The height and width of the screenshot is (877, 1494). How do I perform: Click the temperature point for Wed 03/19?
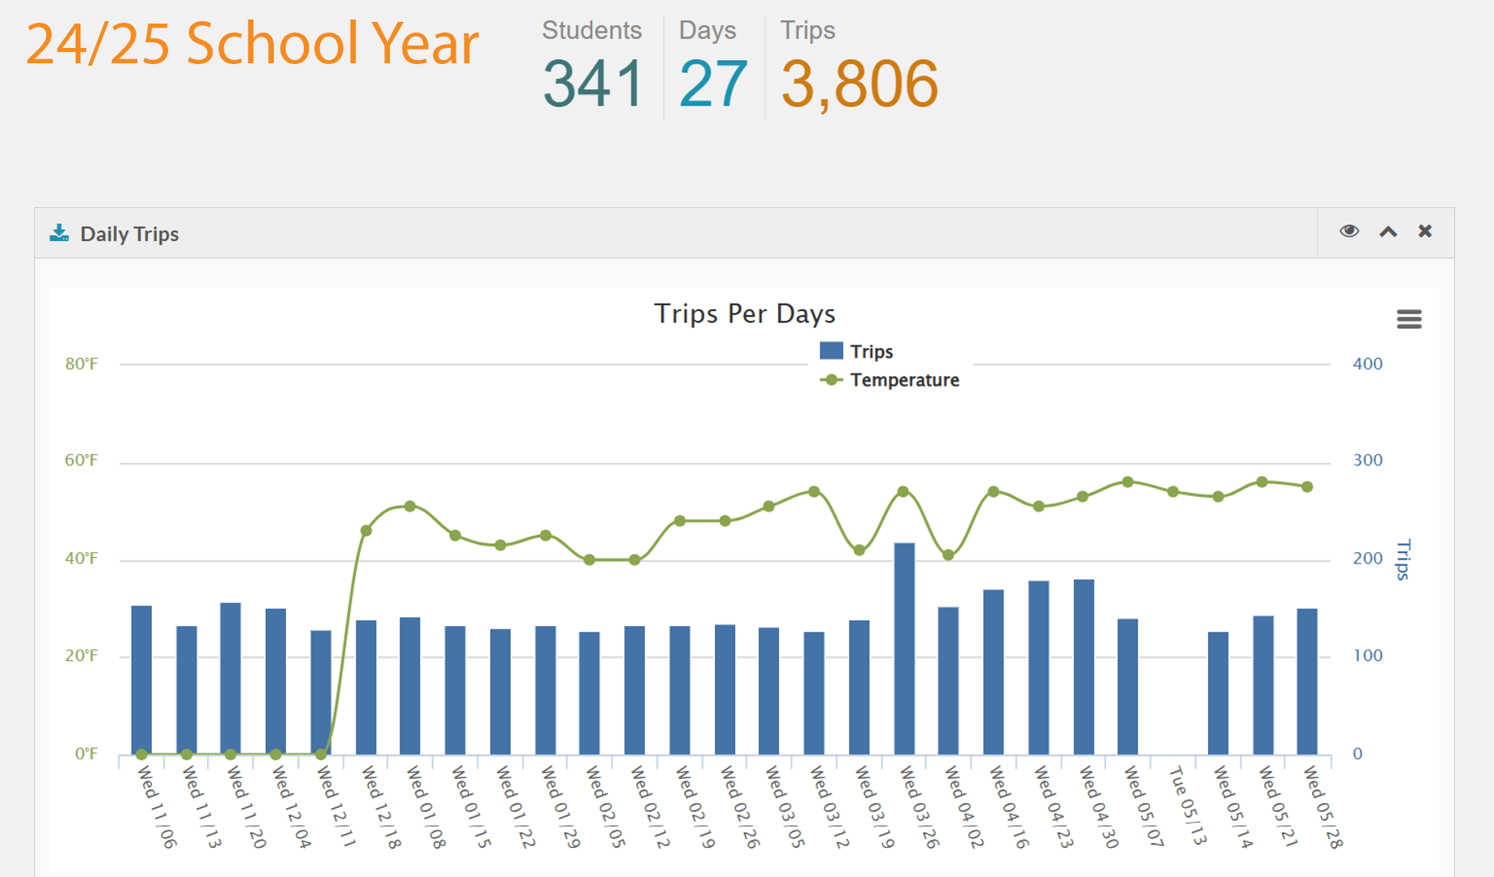coord(860,551)
